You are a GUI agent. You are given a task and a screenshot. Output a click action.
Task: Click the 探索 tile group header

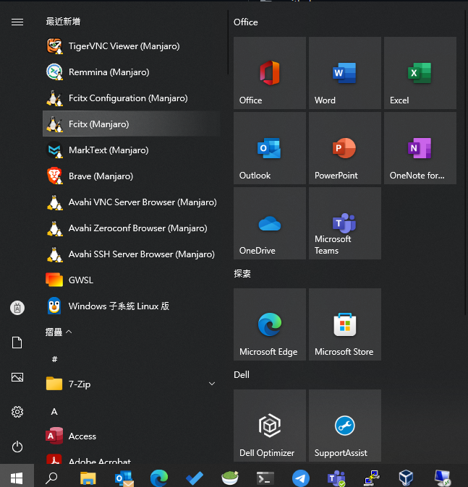[242, 274]
